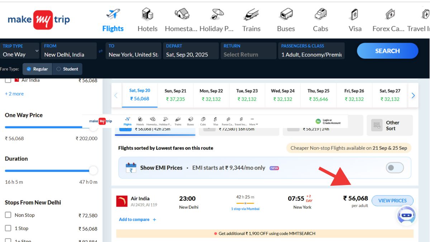Open the Hotels icon in top navigation

(x=147, y=15)
